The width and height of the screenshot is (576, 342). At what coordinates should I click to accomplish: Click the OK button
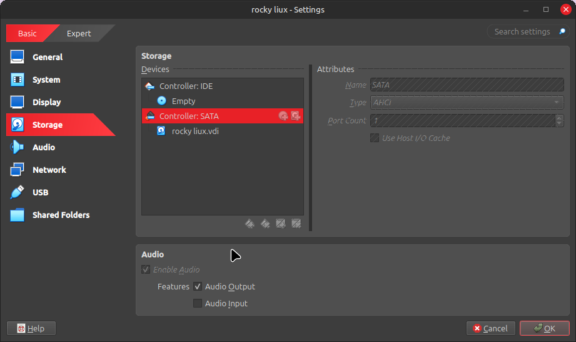click(544, 328)
